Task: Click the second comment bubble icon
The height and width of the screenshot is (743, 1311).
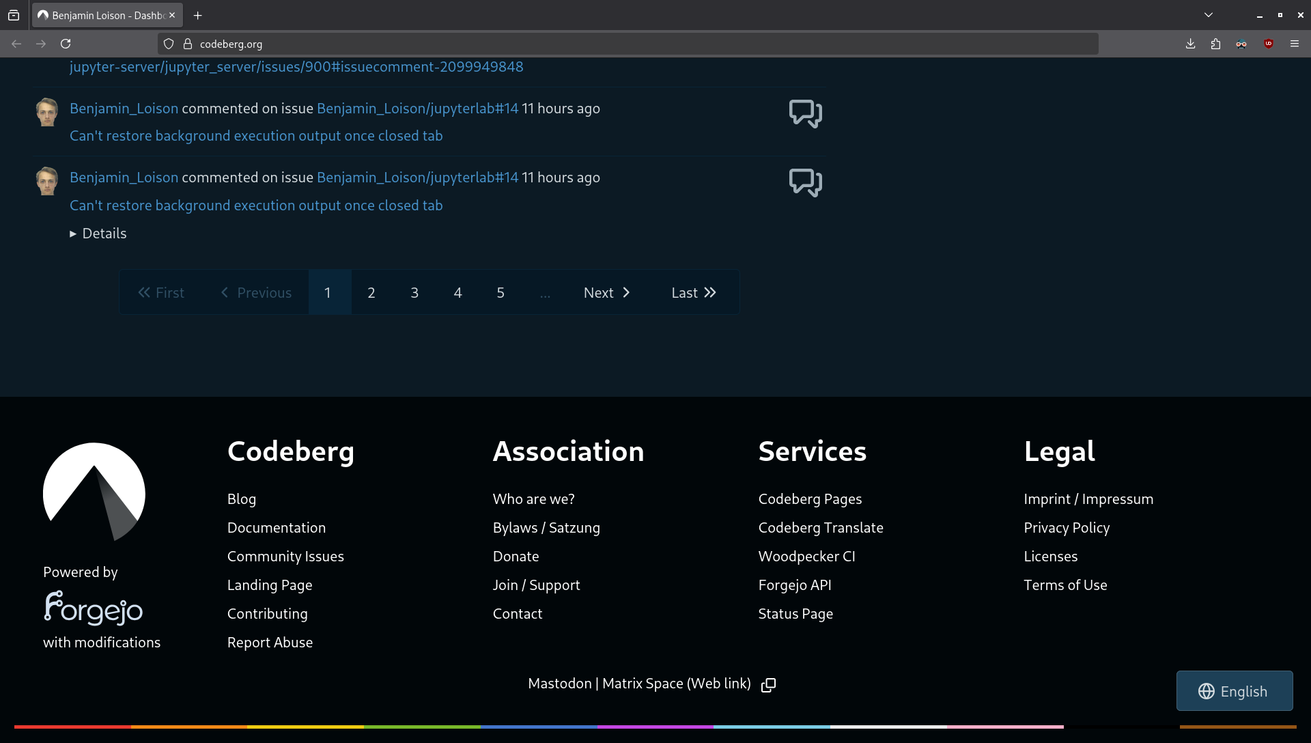Action: [x=805, y=182]
